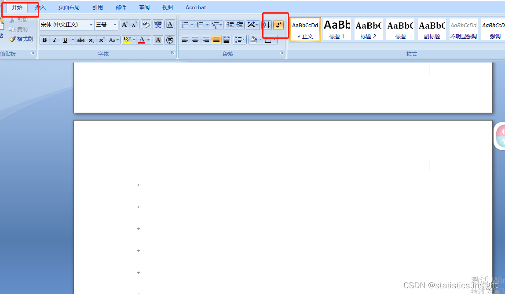This screenshot has height=294, width=505.
Task: Open the Font group dialog launcher
Action: coord(172,52)
